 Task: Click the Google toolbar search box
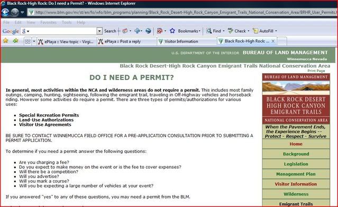(59, 31)
